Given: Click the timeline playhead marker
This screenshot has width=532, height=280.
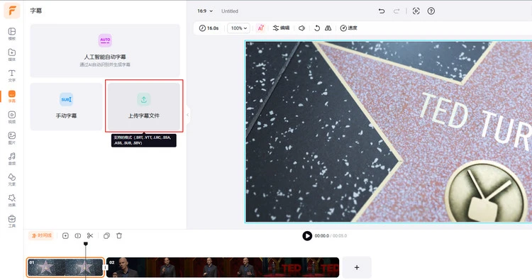Looking at the screenshot, I should coord(86,244).
